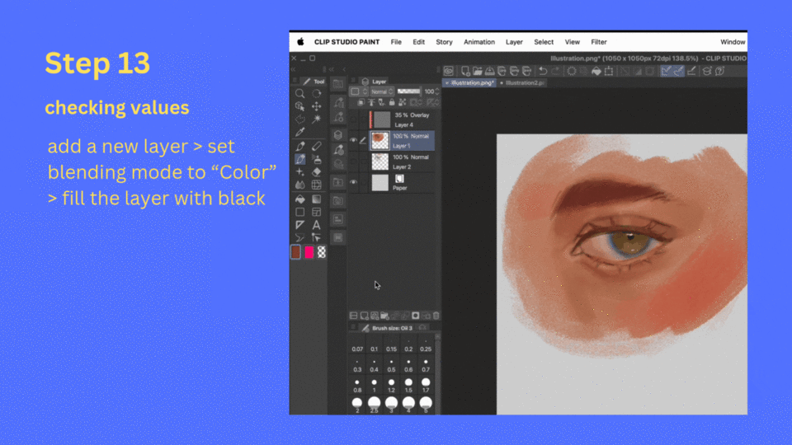Image resolution: width=792 pixels, height=445 pixels.
Task: Show Layer 2 using its visibility box
Action: tap(354, 162)
